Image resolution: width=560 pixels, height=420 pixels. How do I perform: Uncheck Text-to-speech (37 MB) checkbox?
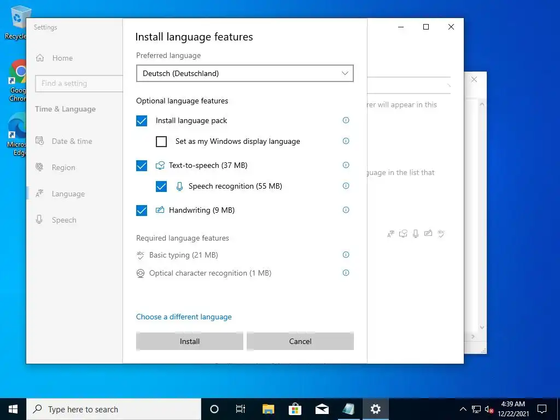click(x=142, y=165)
